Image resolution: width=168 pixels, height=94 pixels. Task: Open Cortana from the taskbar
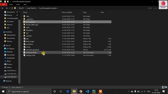[55, 91]
